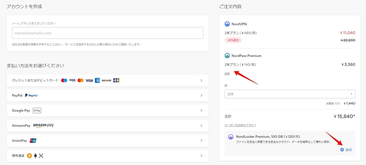The height and width of the screenshot is (165, 366).
Task: Click the G Pay logo
Action: (37, 110)
